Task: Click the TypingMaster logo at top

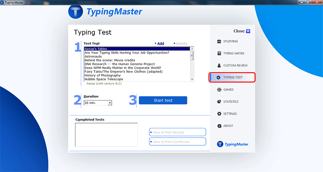Action: click(x=105, y=12)
